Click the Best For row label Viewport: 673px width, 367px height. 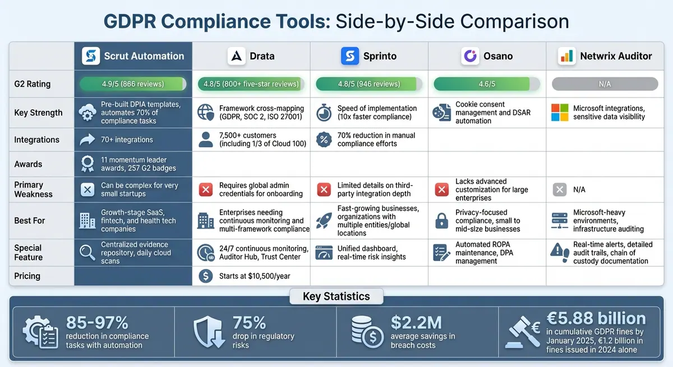[30, 221]
